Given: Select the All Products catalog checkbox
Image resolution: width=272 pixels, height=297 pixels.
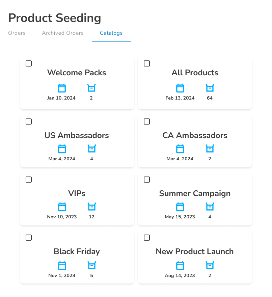Looking at the screenshot, I should pos(147,63).
